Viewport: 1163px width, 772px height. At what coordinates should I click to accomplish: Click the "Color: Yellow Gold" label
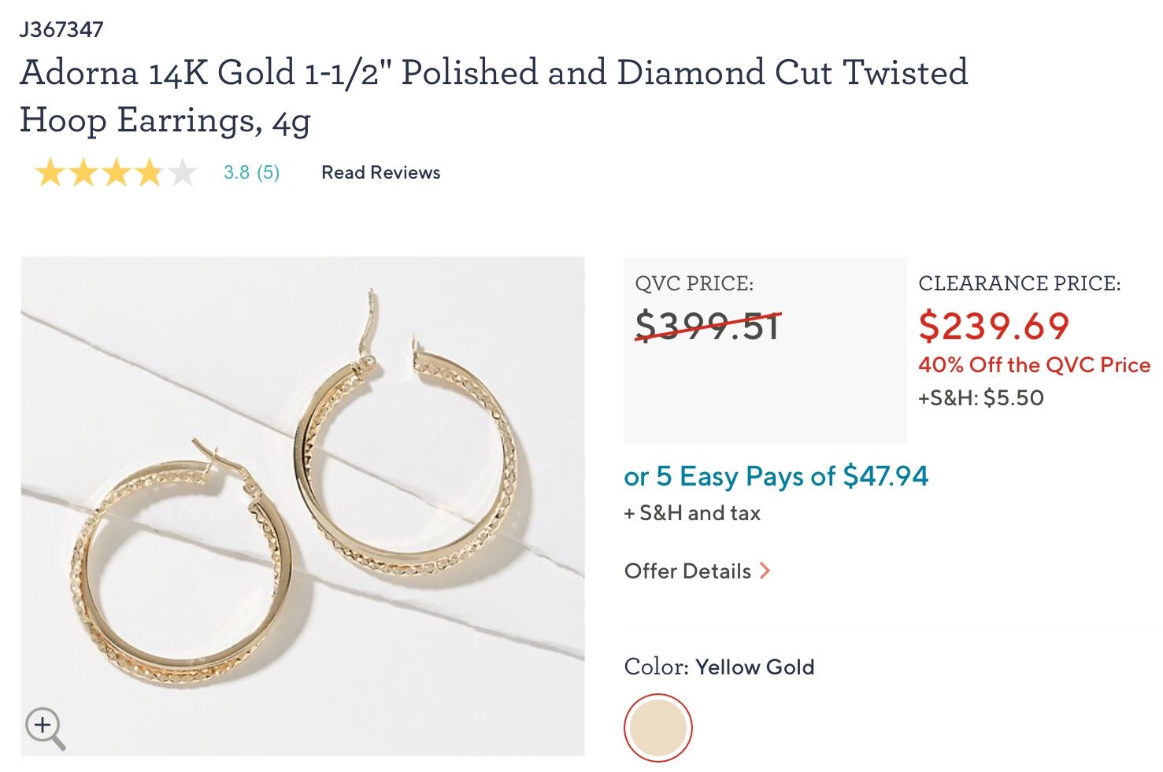[x=719, y=667]
